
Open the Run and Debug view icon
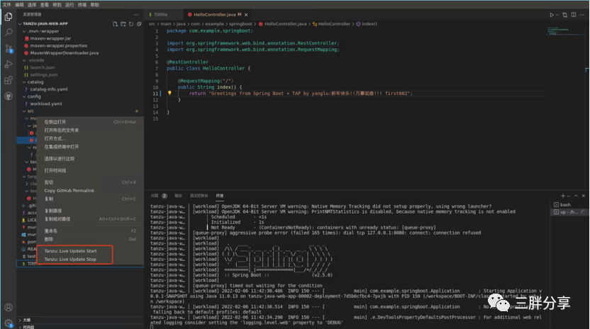click(9, 65)
